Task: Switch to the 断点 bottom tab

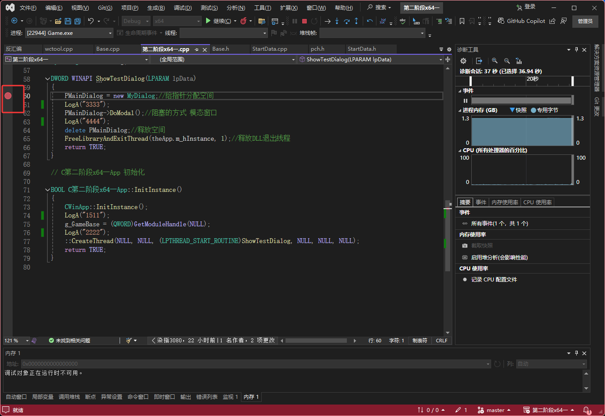Action: 90,397
